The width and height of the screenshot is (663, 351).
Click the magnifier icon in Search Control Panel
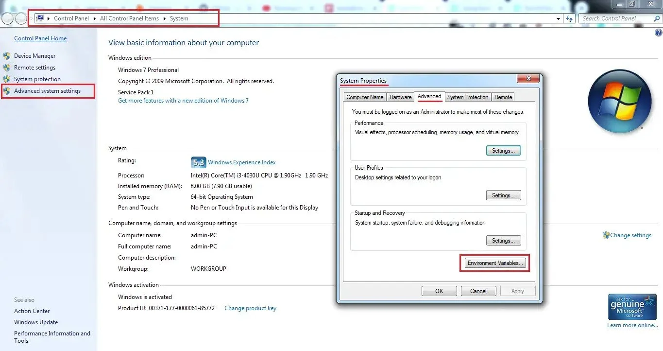pos(657,18)
